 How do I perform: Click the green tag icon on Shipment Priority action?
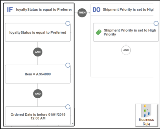pyautogui.click(x=99, y=32)
